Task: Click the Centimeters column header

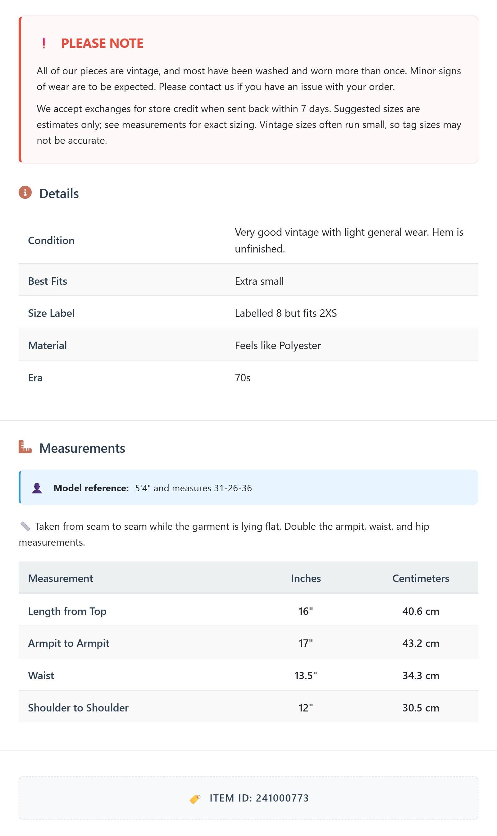Action: 421,578
